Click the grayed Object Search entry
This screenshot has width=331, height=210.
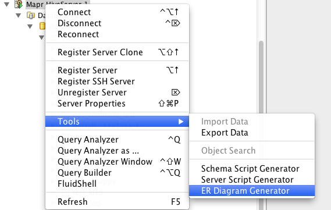[x=252, y=151]
